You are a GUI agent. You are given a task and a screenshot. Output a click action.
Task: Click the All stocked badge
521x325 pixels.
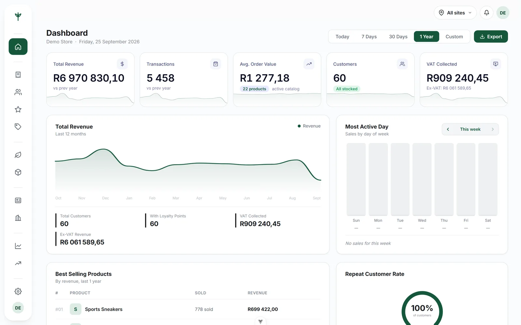click(x=346, y=89)
